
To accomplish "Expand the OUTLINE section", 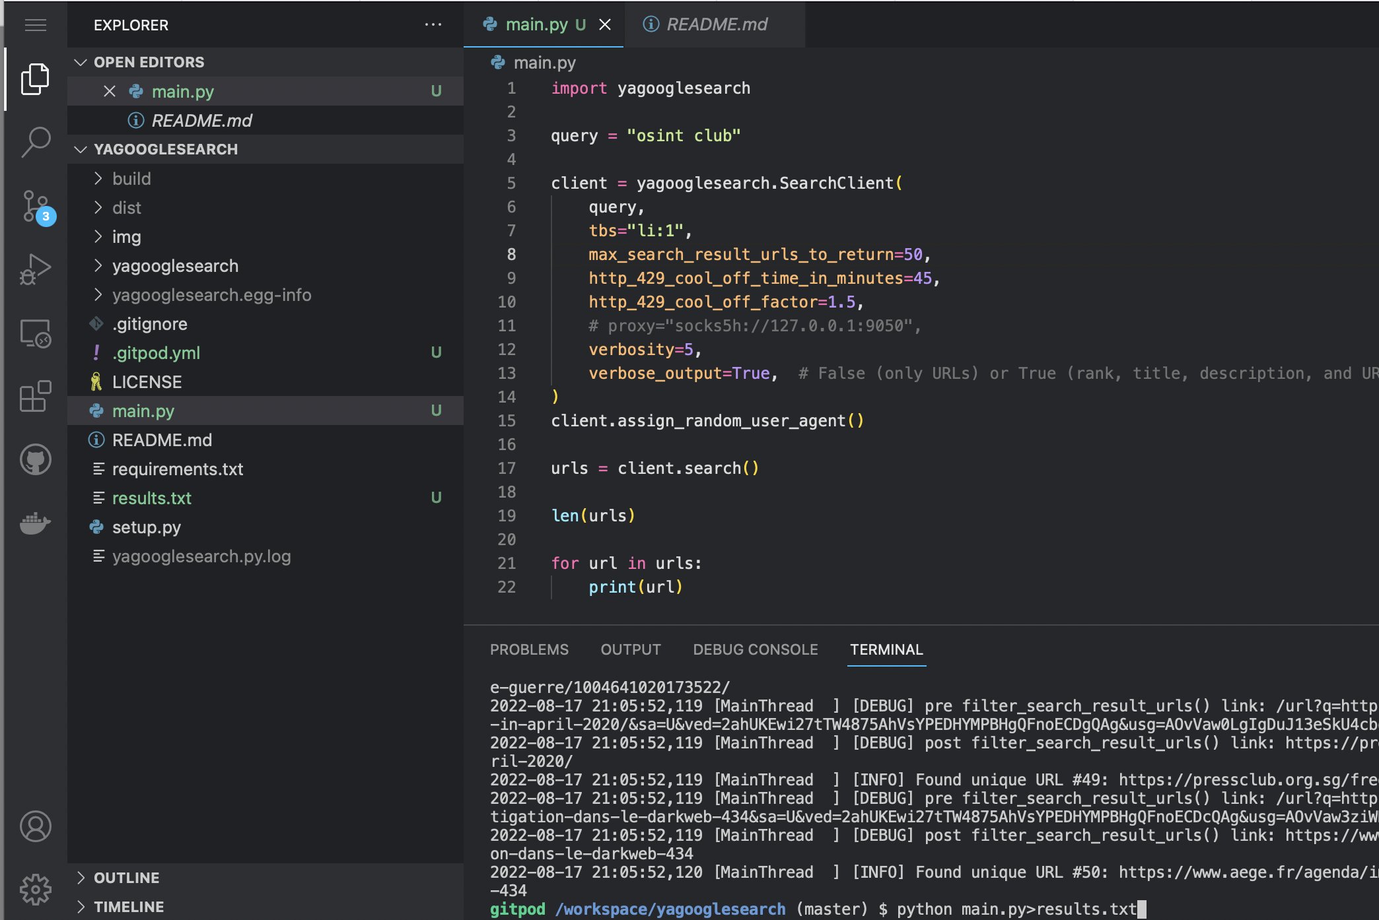I will click(x=126, y=878).
